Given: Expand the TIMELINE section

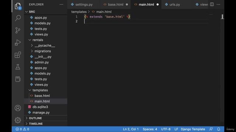Looking at the screenshot, I should click(x=46, y=124).
